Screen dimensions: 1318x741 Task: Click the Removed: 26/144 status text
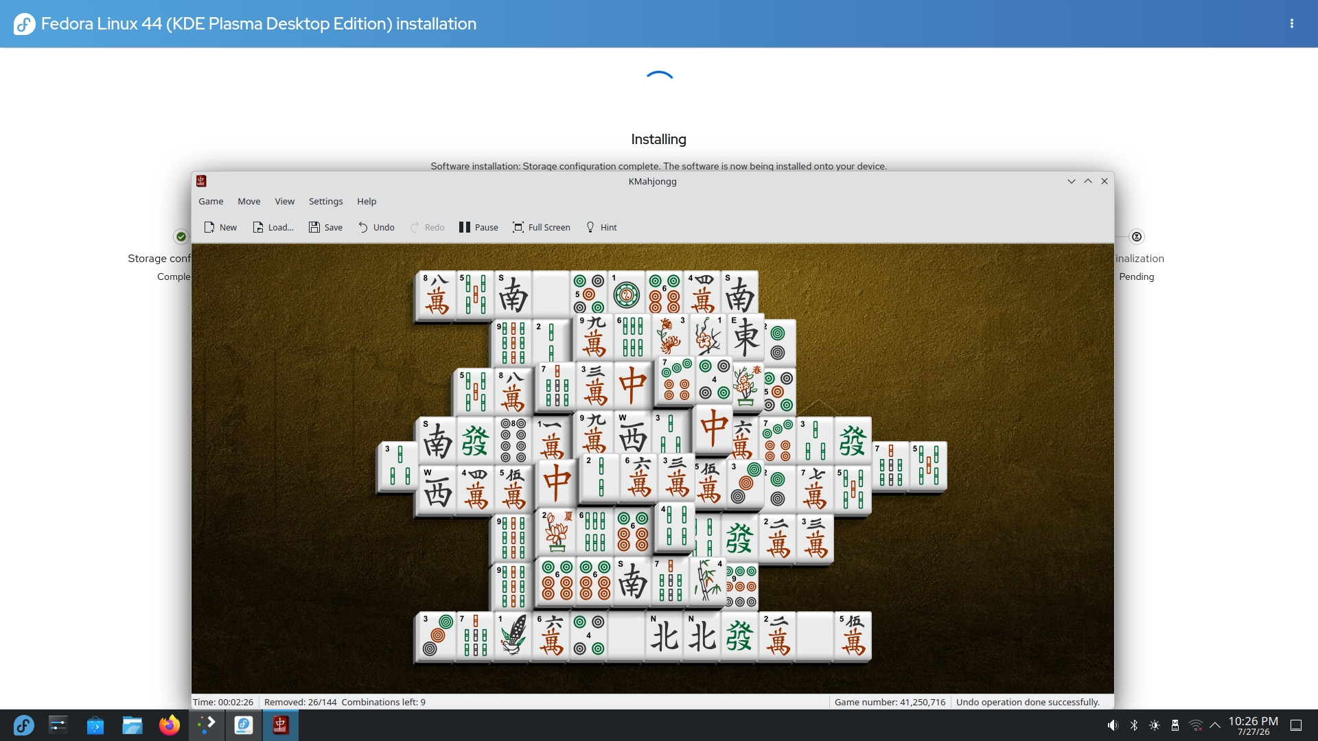[301, 702]
